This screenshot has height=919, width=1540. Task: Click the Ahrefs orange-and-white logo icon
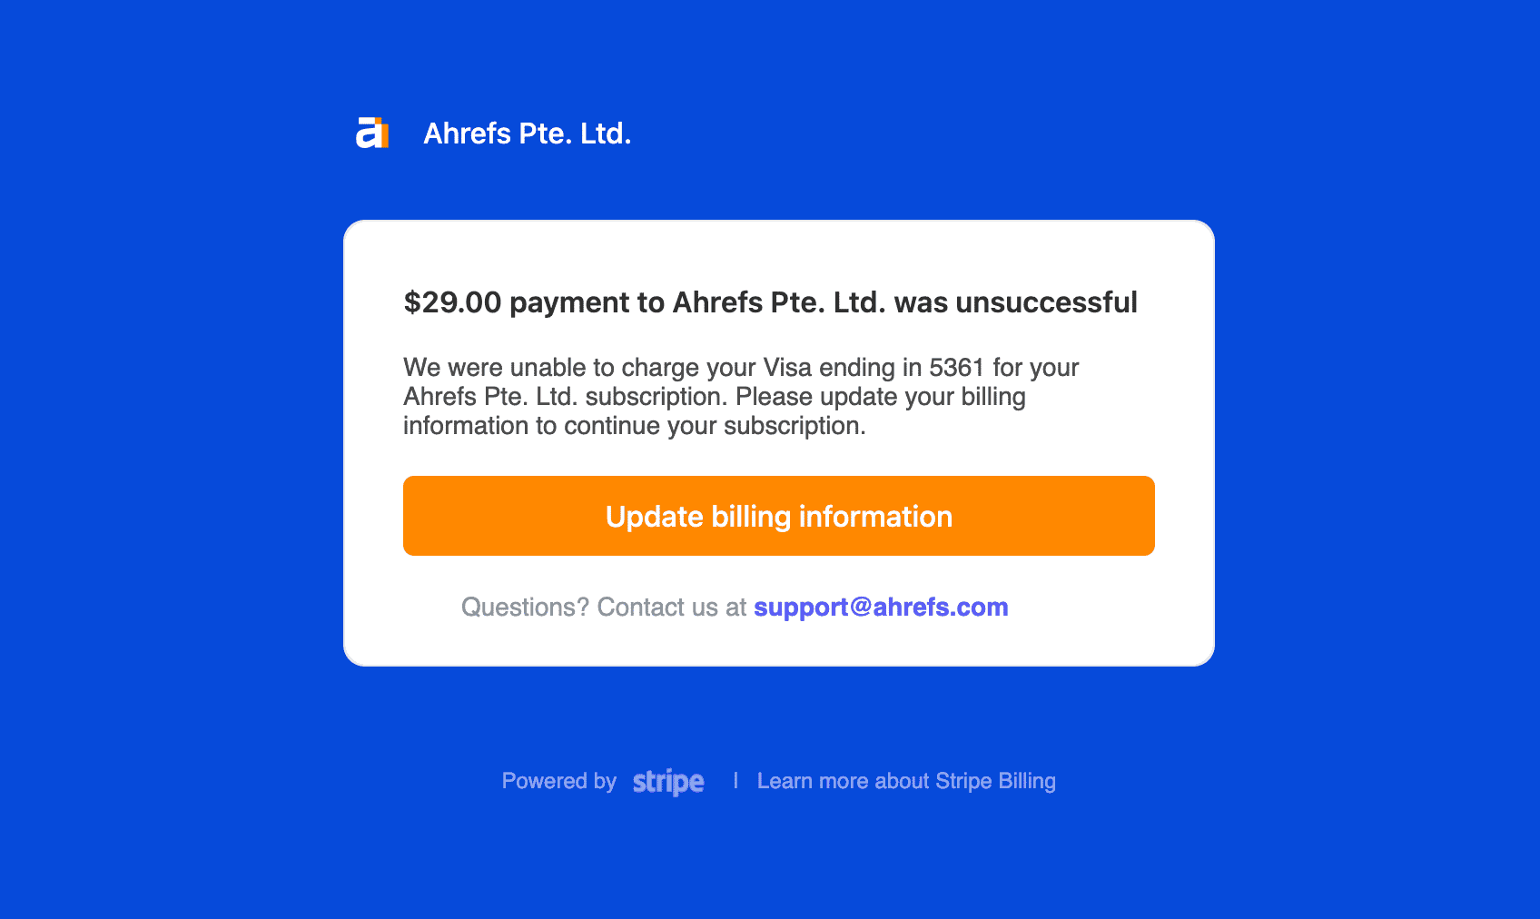(372, 133)
